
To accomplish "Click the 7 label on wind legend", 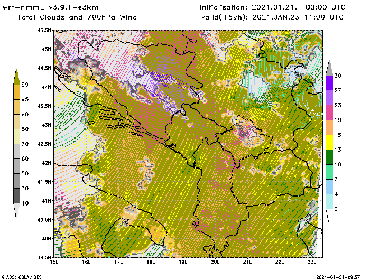I will [x=336, y=180].
